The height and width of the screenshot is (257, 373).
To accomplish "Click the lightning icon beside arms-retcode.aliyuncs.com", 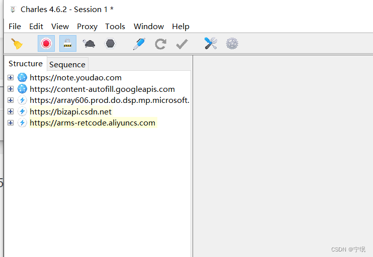I will 22,122.
